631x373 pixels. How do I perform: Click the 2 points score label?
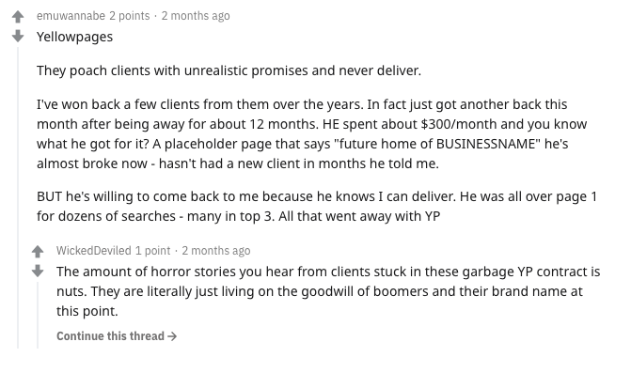(x=129, y=16)
